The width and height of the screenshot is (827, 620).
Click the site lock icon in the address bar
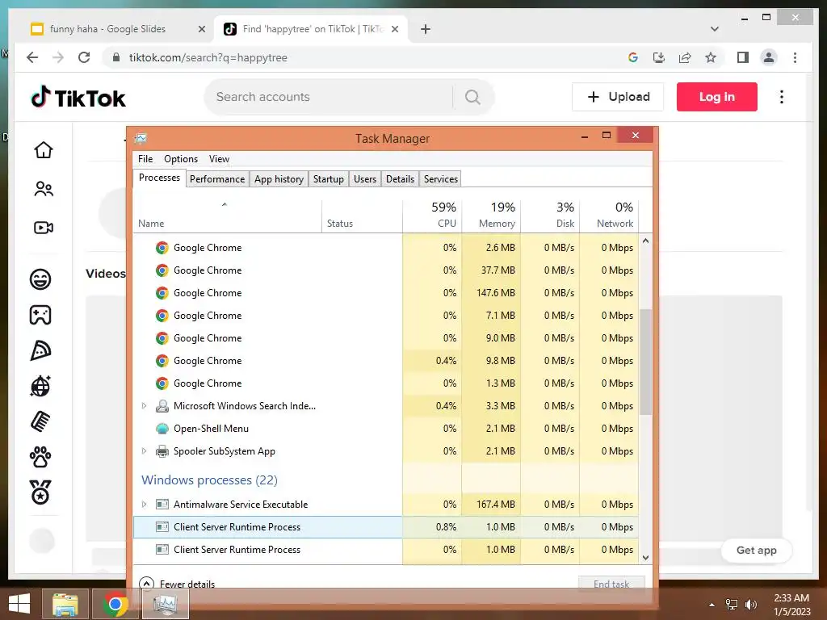(116, 57)
